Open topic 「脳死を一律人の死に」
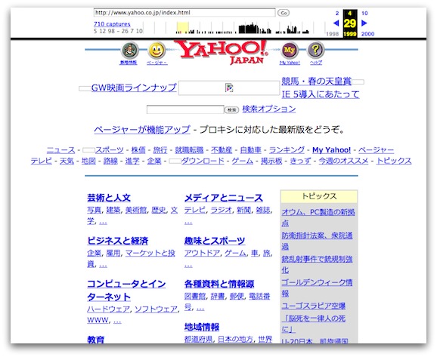This screenshot has width=437, height=357. (x=314, y=324)
